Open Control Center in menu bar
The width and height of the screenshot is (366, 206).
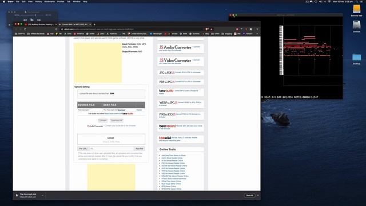pos(361,1)
